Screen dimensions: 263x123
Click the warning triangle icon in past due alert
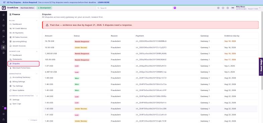pyautogui.click(x=47, y=25)
